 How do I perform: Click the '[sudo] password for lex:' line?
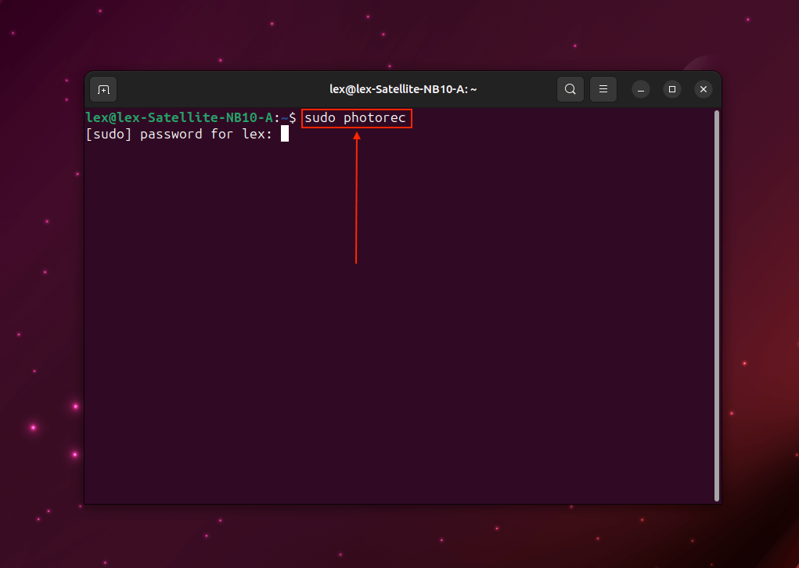click(179, 134)
